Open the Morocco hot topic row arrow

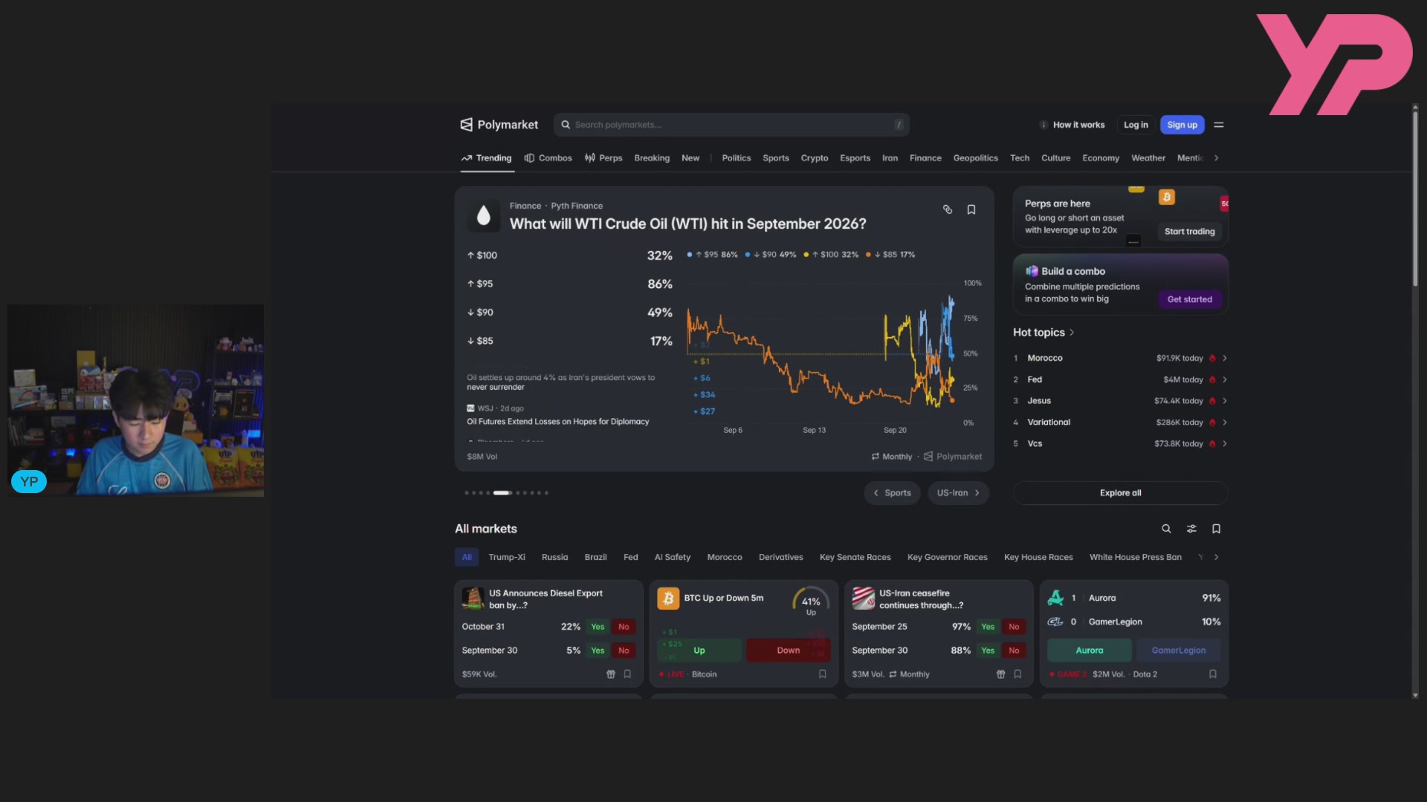[x=1225, y=358]
